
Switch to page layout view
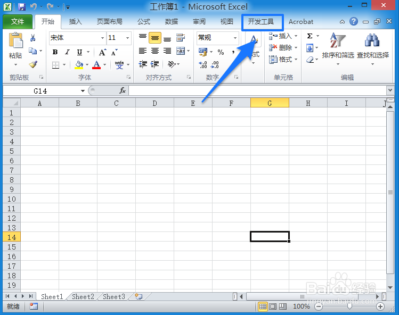coord(273,306)
